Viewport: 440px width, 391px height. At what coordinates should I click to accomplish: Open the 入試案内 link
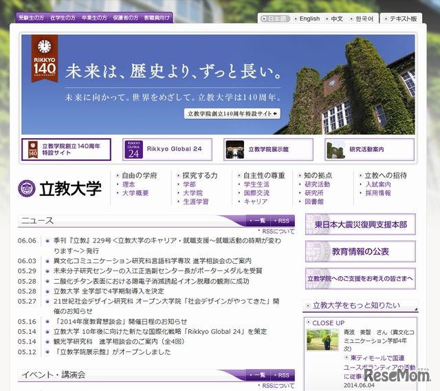coord(378,185)
